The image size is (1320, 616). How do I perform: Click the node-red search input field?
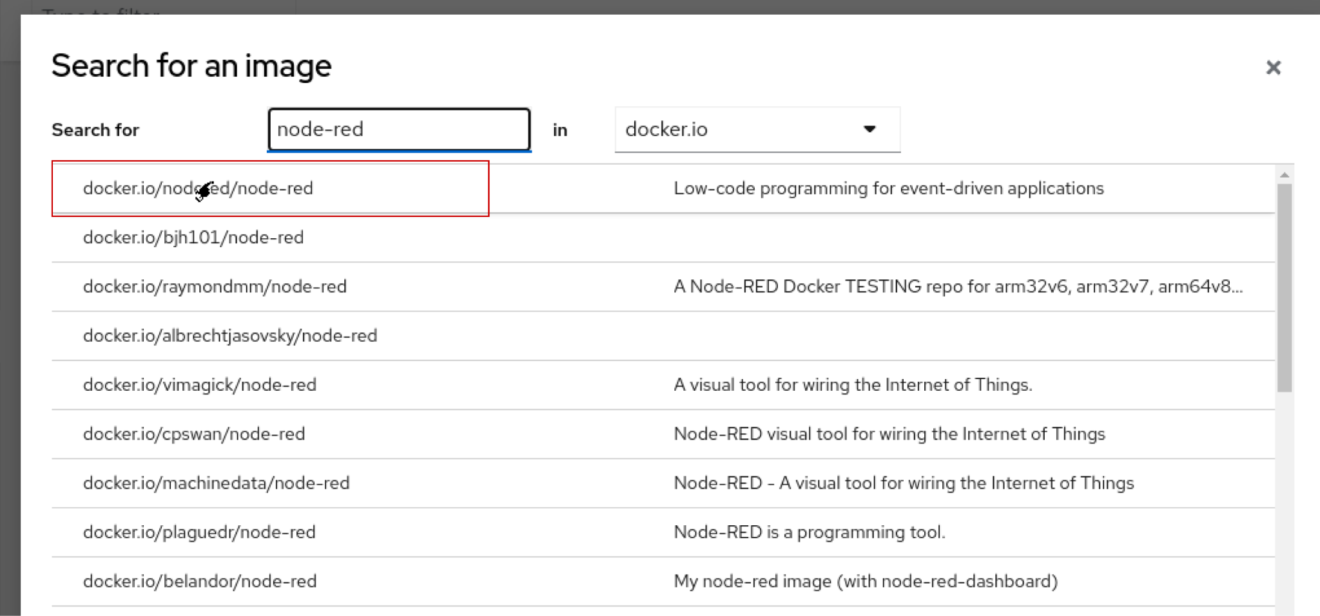tap(398, 129)
